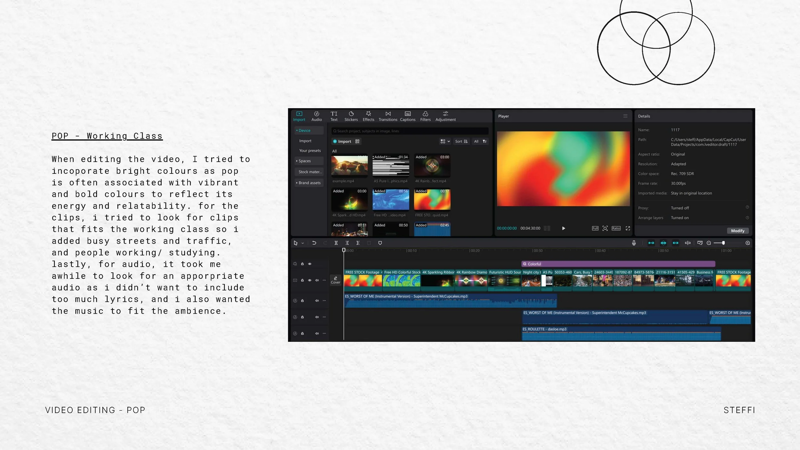The height and width of the screenshot is (450, 800).
Task: Open the Filters tab
Action: 425,116
